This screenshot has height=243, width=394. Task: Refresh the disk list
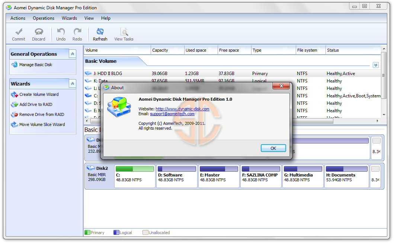[x=100, y=35]
